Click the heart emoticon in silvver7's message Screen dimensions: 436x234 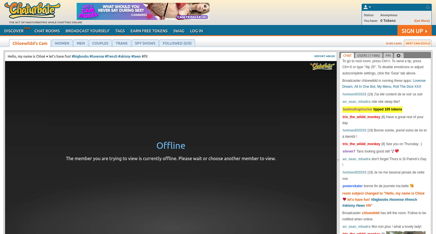[x=397, y=151]
